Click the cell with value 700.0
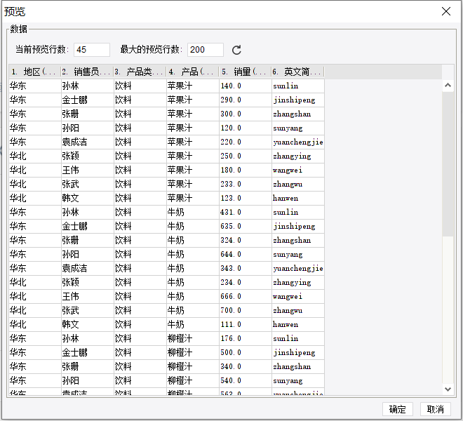The image size is (463, 421). pyautogui.click(x=245, y=311)
